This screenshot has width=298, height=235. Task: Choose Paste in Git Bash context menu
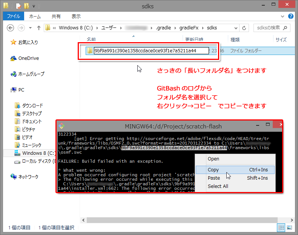(235, 178)
